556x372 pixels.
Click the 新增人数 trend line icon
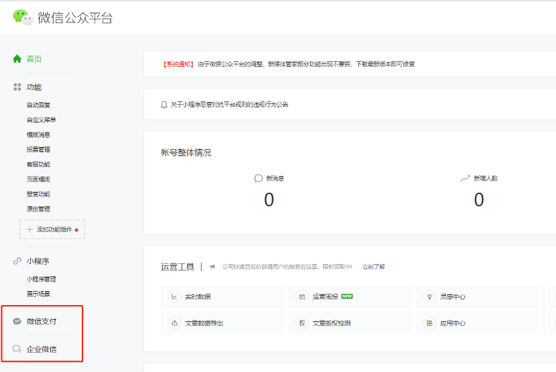465,178
